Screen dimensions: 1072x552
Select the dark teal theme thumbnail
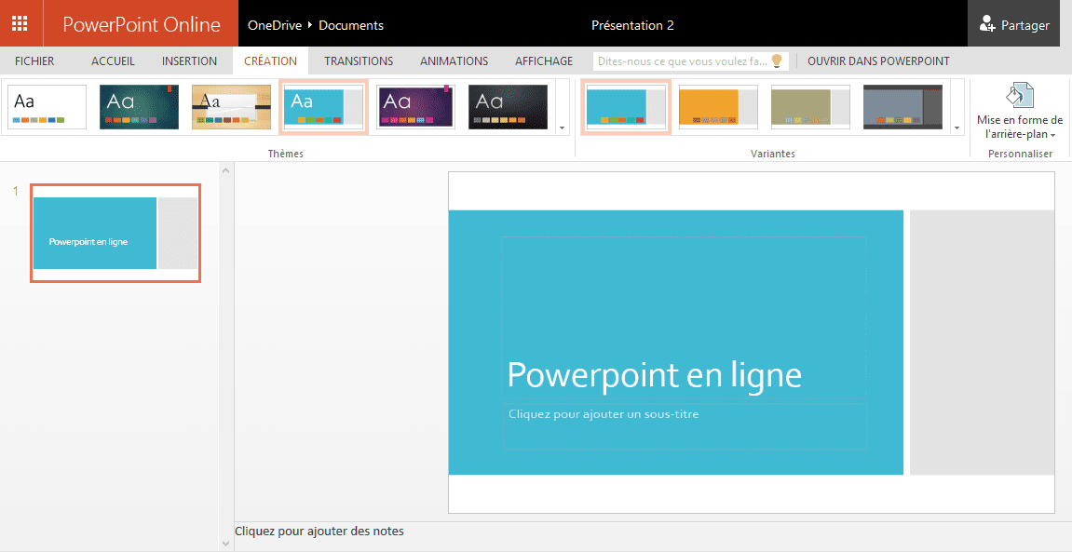pos(140,107)
